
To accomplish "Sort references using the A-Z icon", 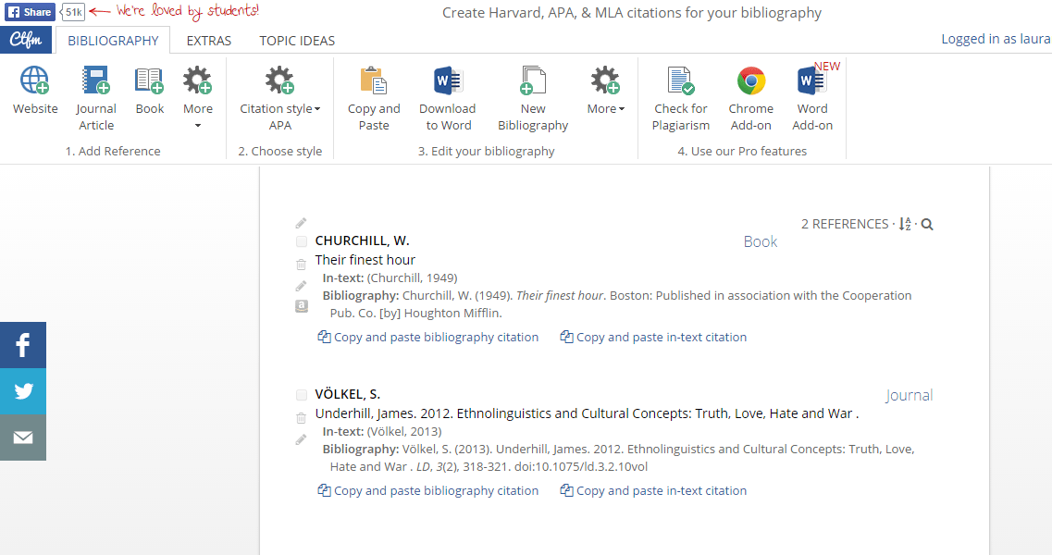I will (x=905, y=225).
